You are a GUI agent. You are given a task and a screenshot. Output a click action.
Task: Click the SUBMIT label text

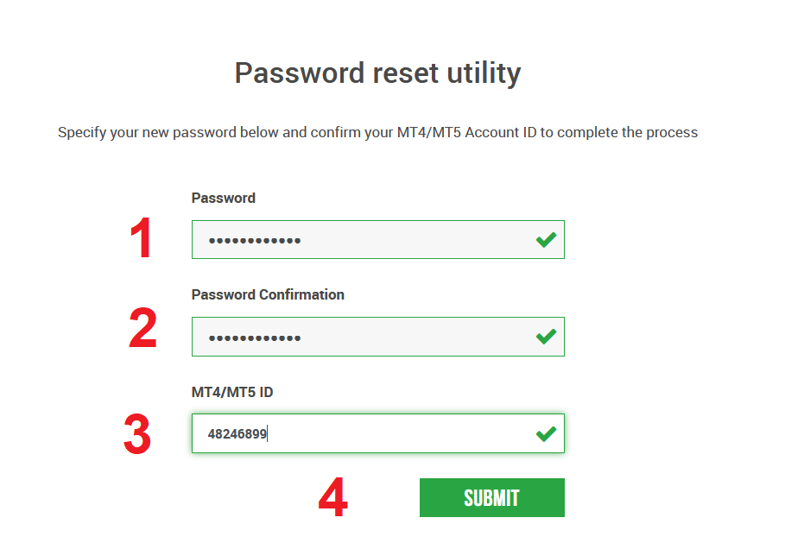coord(491,497)
